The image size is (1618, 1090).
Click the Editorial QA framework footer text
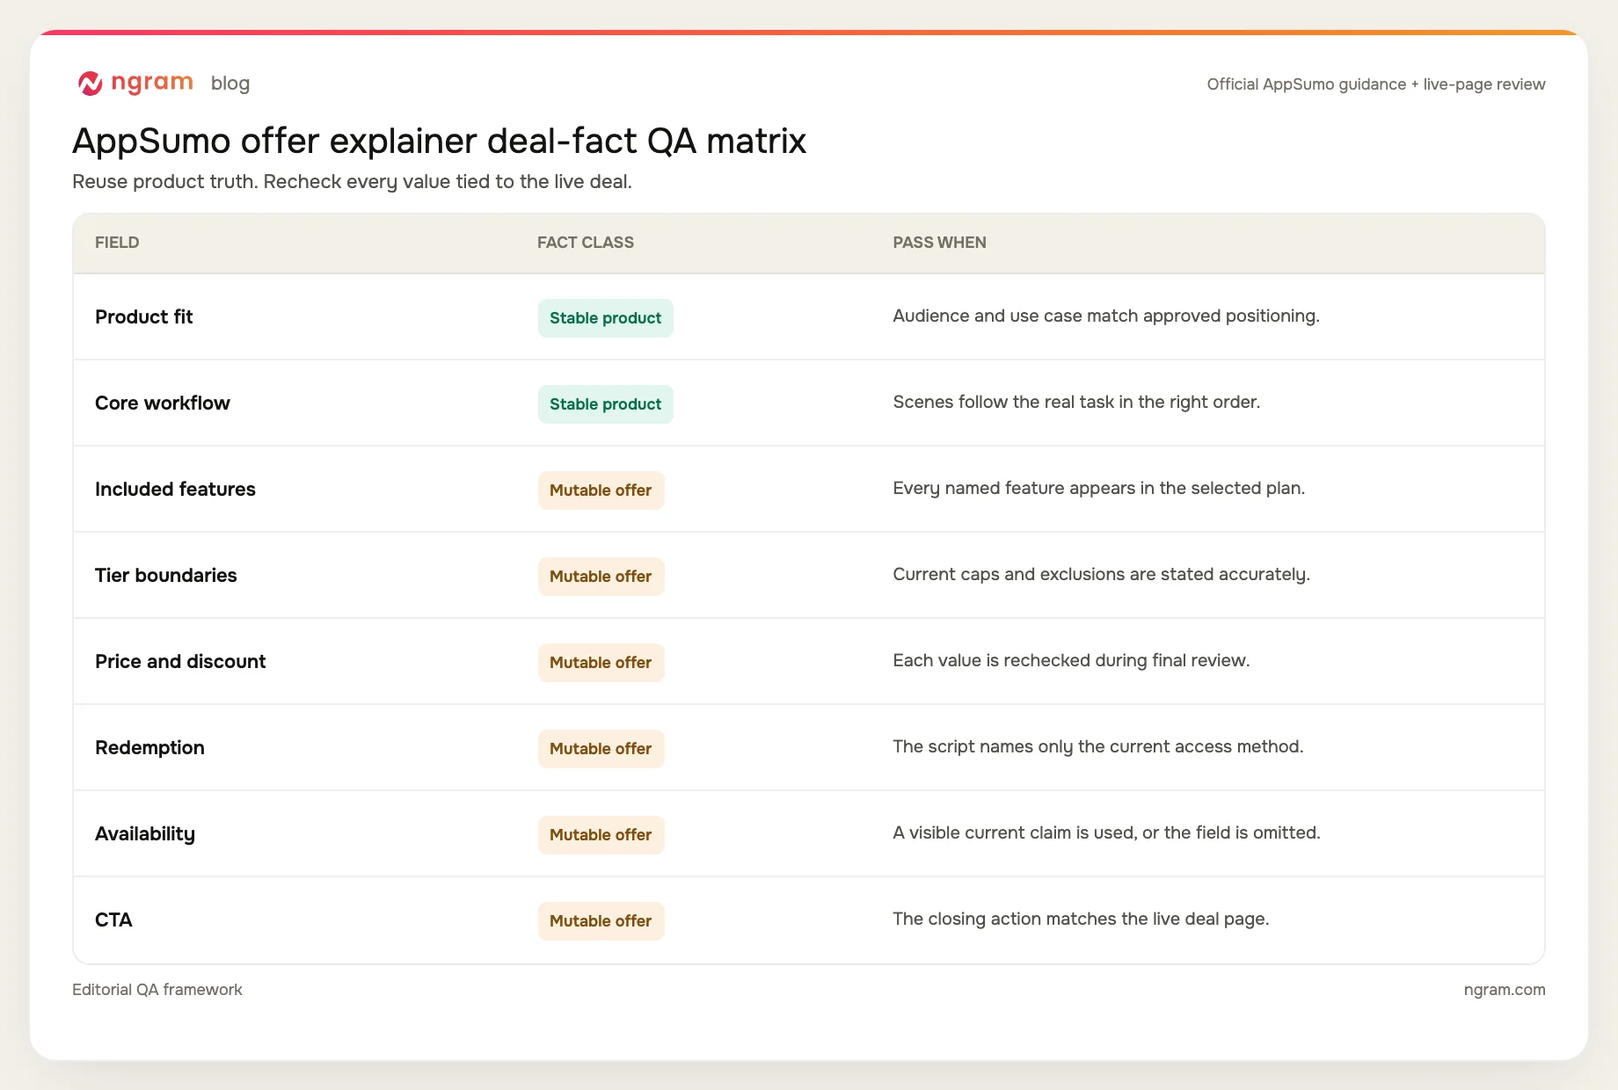coord(157,990)
